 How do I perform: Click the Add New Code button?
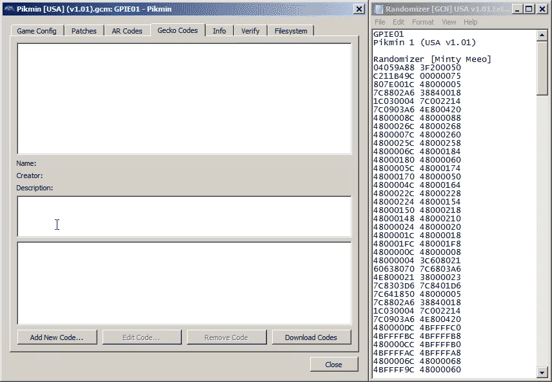[57, 337]
